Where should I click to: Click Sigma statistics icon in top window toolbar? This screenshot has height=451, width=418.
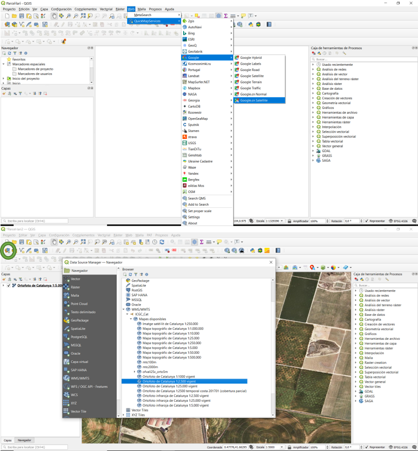coord(226,16)
